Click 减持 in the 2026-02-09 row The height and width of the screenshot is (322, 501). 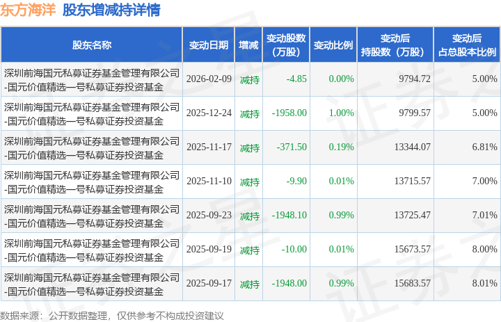pyautogui.click(x=250, y=79)
